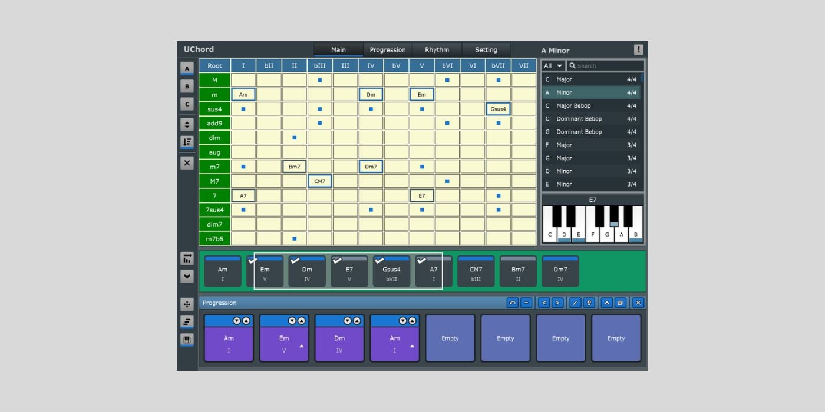Click the sort-order icon in left sidebar
825x412 pixels.
[187, 142]
